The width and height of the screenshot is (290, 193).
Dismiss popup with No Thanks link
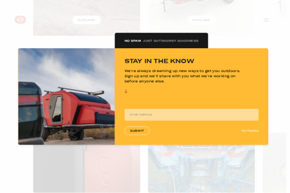[x=250, y=131]
